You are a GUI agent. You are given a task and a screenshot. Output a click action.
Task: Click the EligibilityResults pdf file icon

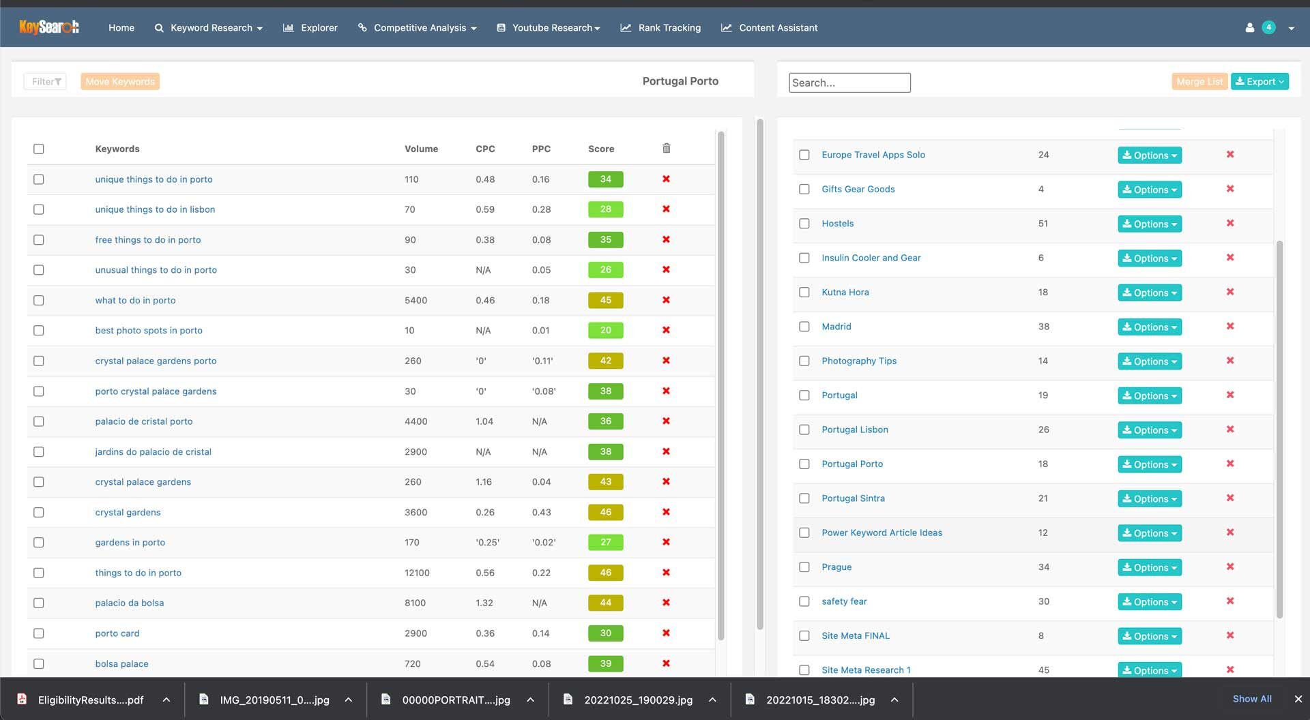[x=22, y=699]
